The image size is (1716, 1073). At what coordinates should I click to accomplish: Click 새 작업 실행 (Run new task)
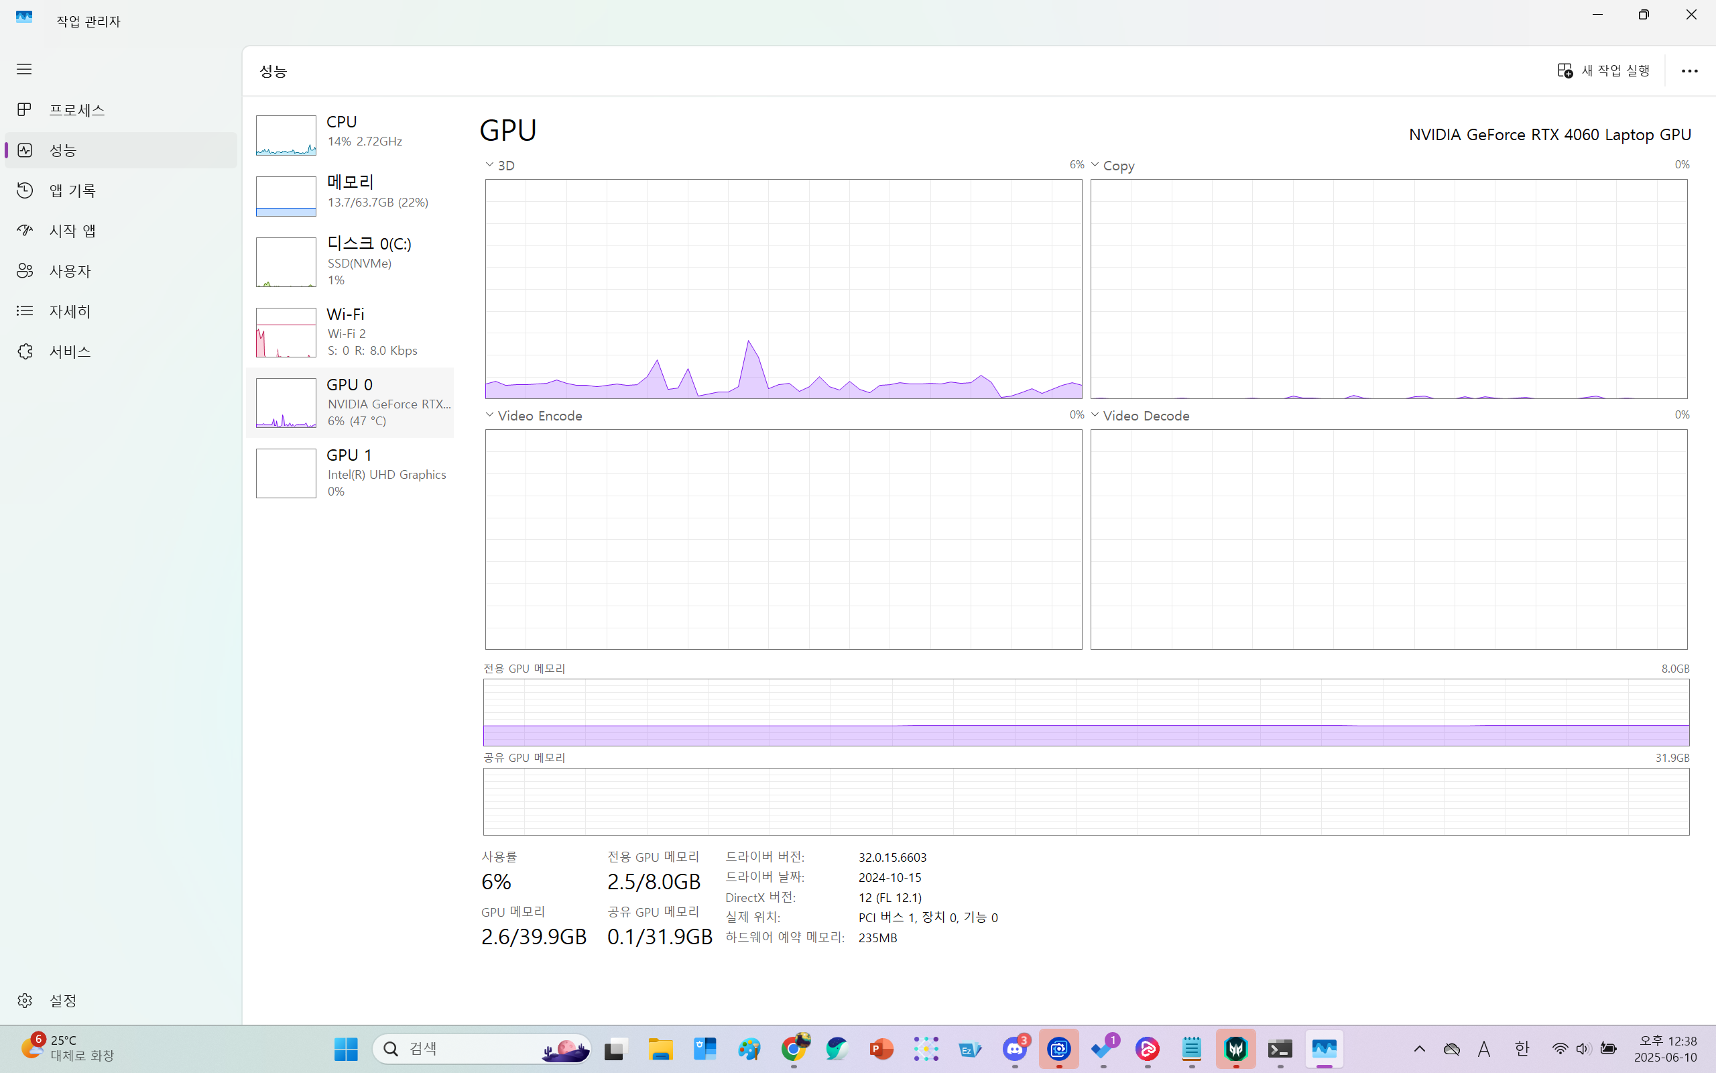tap(1603, 70)
